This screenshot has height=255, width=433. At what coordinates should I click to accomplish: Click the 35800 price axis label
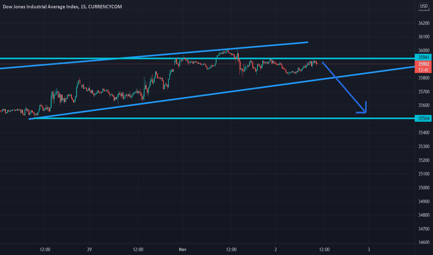tap(424, 78)
